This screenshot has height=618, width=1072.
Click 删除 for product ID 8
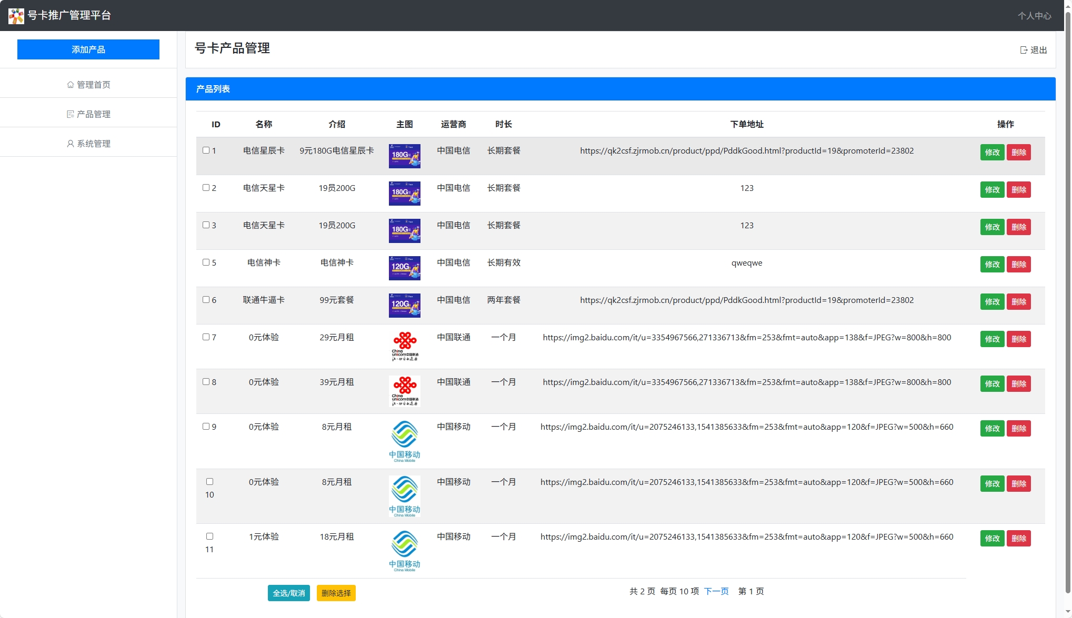point(1019,384)
